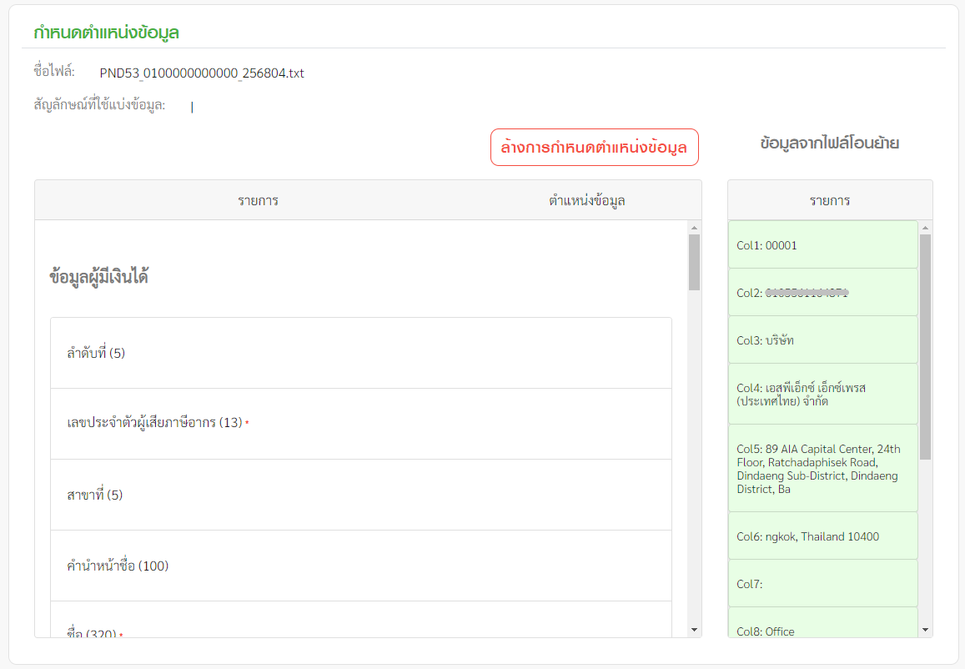Screen dimensions: 965x669
Task: Click the คำนำหน้าชื่อ (100) field row
Action: (x=360, y=566)
